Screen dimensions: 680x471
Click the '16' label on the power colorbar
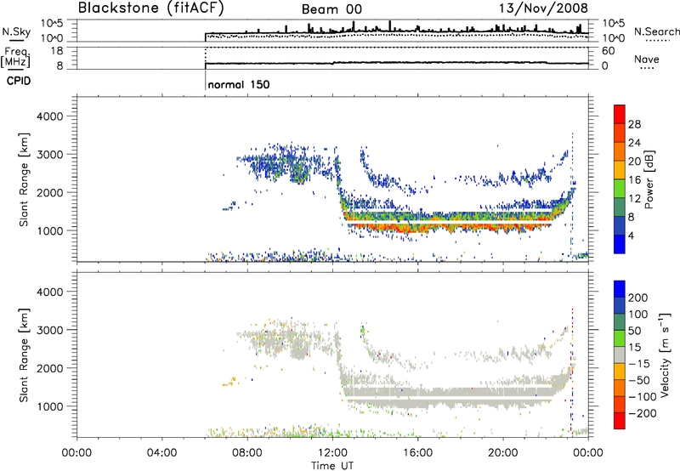[x=634, y=180]
